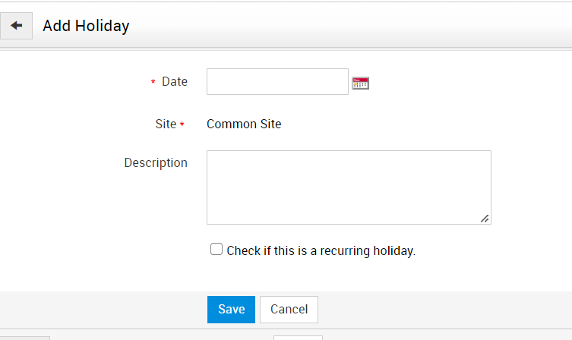
Task: Cancel adding the holiday
Action: click(289, 310)
